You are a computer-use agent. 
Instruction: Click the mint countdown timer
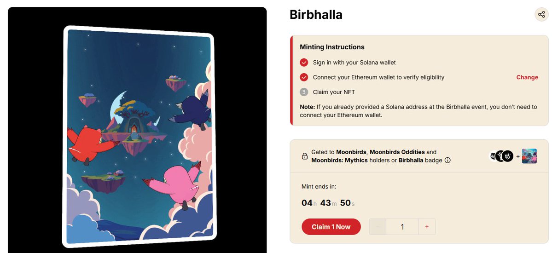[328, 203]
